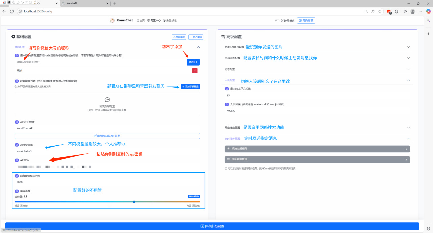This screenshot has height=233, width=433.
Task: Click the info icon beside 用户列表
Action: (x=17, y=55)
